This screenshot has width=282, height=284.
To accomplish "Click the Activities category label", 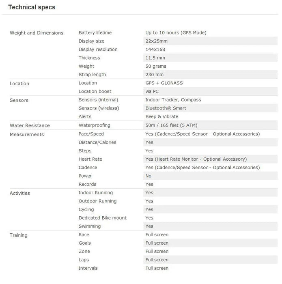I will (20, 193).
